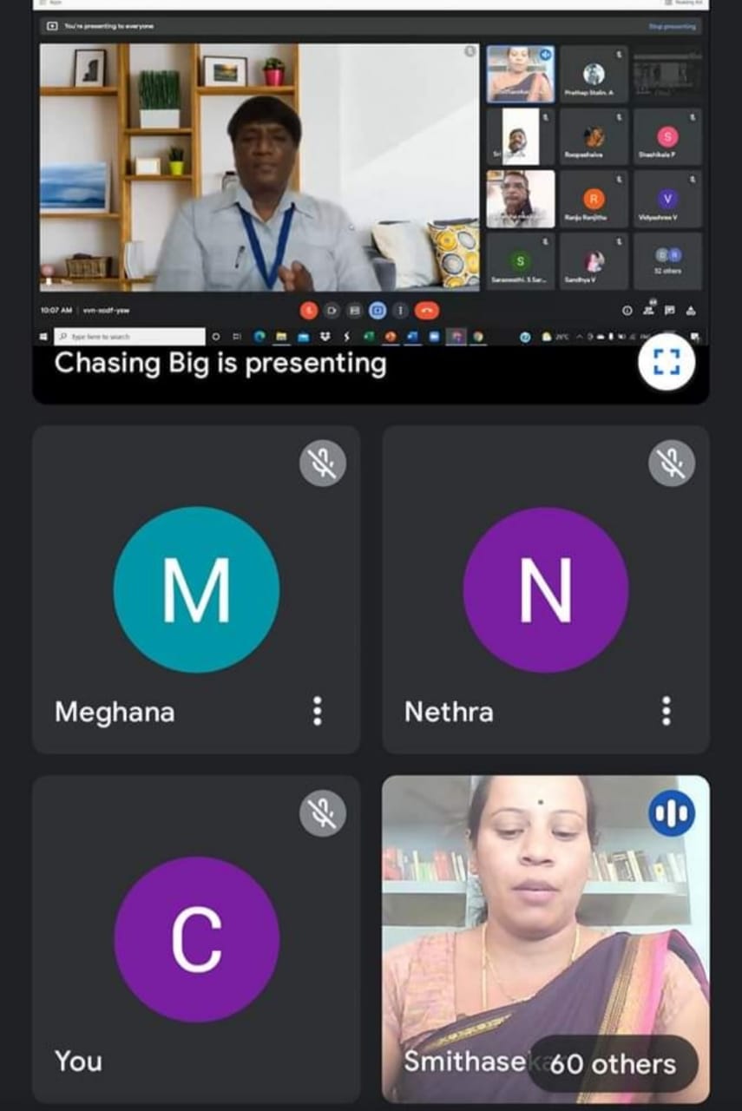Tap the audio indicator on Smithasekar's video
Image resolution: width=742 pixels, height=1111 pixels.
coord(672,813)
